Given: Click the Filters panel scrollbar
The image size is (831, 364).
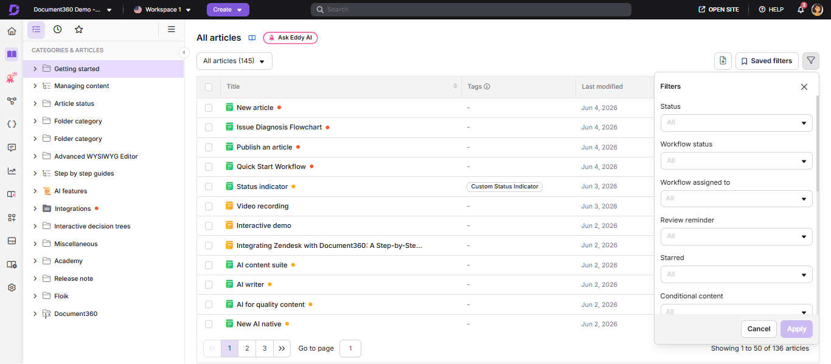Looking at the screenshot, I should coord(818,143).
